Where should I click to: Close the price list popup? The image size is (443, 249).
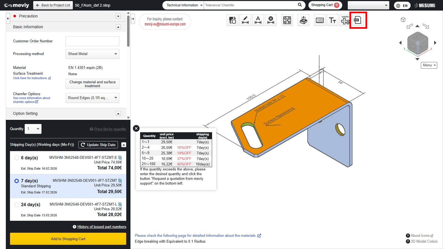tap(136, 128)
